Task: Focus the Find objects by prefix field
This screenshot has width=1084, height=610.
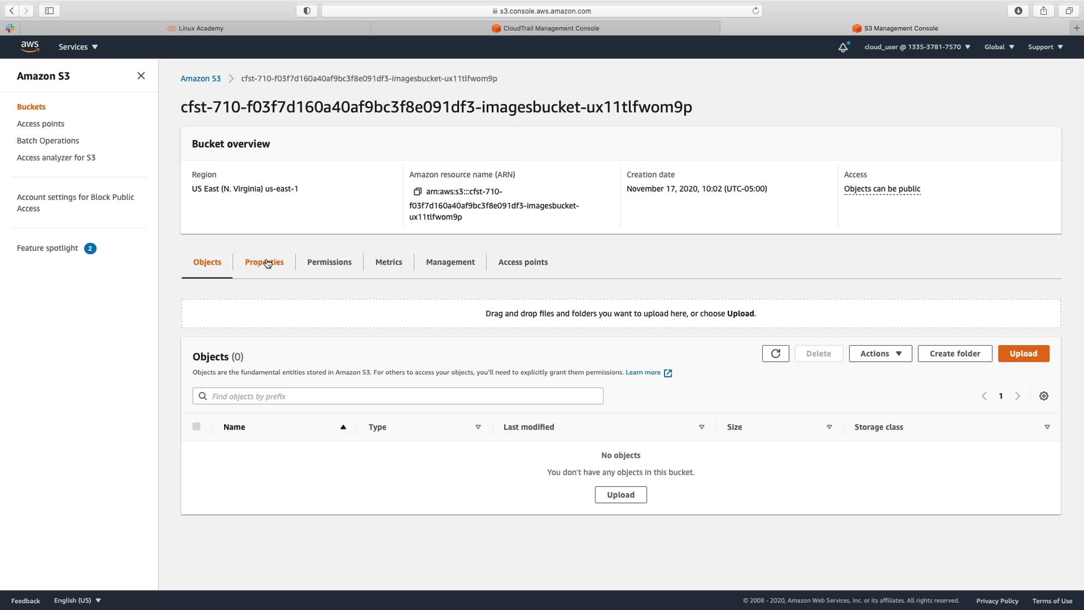Action: coord(398,396)
